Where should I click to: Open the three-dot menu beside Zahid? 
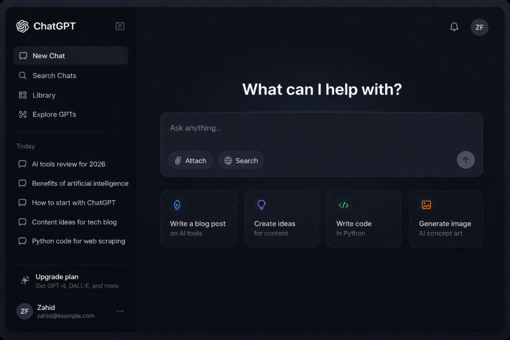click(x=120, y=311)
